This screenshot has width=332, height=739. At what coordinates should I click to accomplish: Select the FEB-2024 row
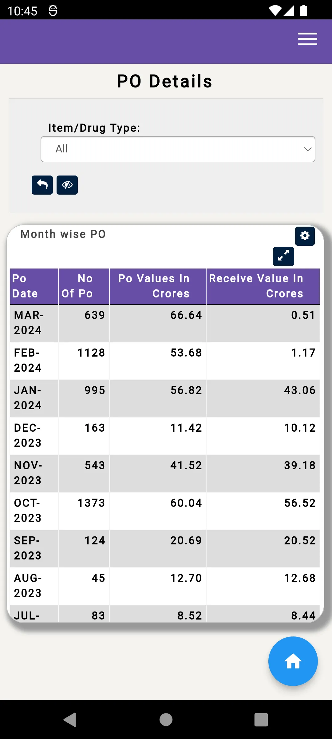[x=165, y=361]
